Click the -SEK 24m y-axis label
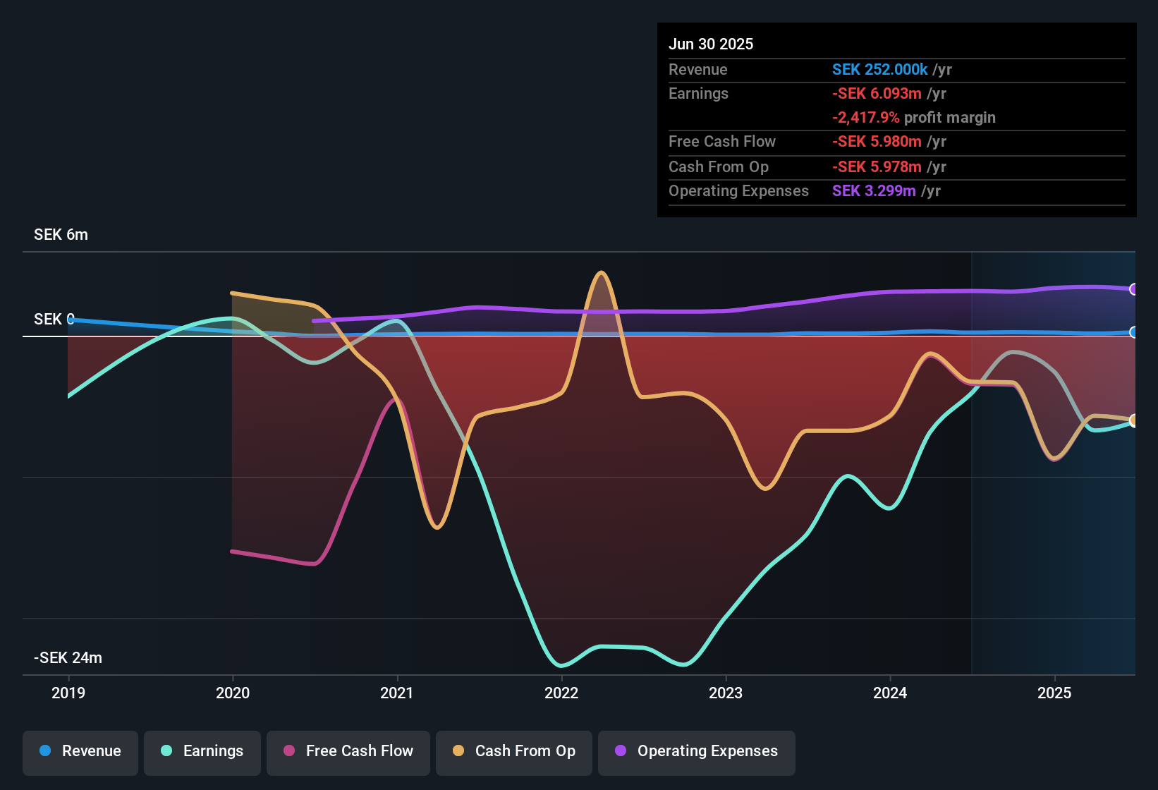The height and width of the screenshot is (790, 1158). coord(68,658)
